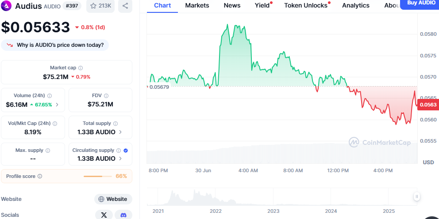Switch to the News tab
The height and width of the screenshot is (219, 439).
coord(232,5)
